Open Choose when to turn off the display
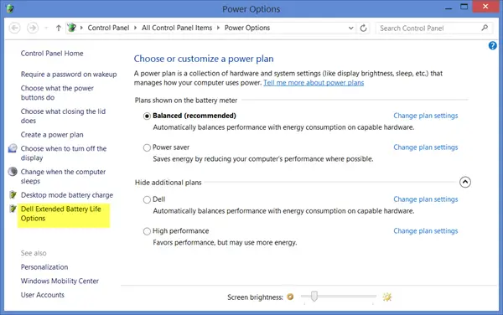The width and height of the screenshot is (503, 315). pos(64,153)
